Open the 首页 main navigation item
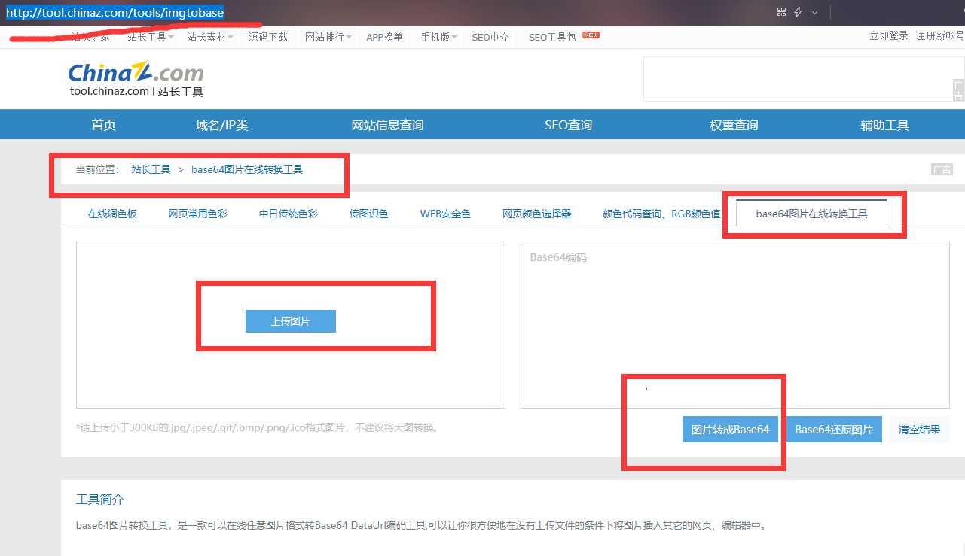Screen dimensions: 965x556 (x=104, y=125)
